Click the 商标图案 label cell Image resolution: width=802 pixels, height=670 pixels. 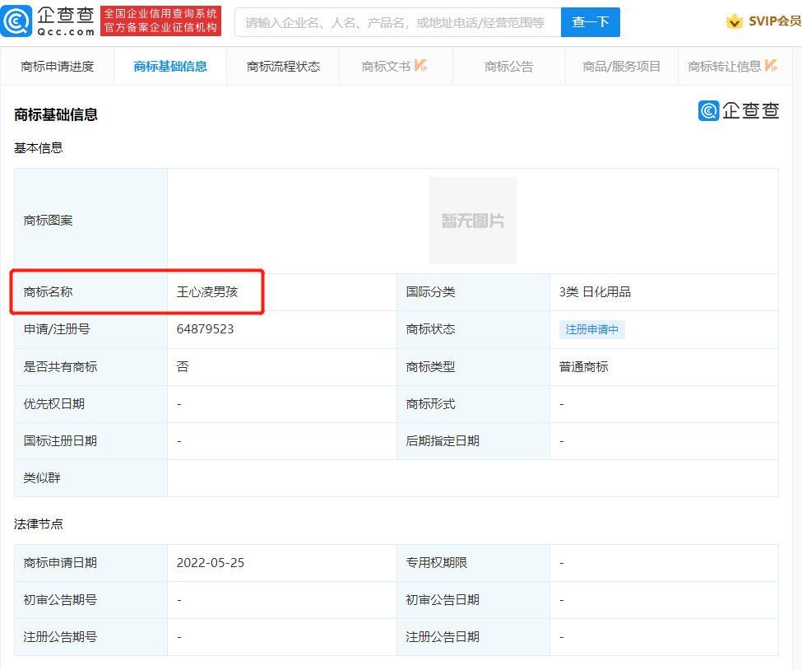(90, 221)
